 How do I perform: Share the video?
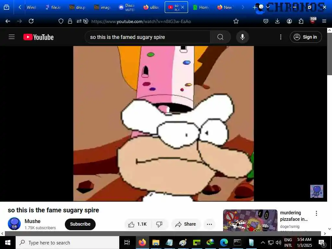pyautogui.click(x=186, y=224)
